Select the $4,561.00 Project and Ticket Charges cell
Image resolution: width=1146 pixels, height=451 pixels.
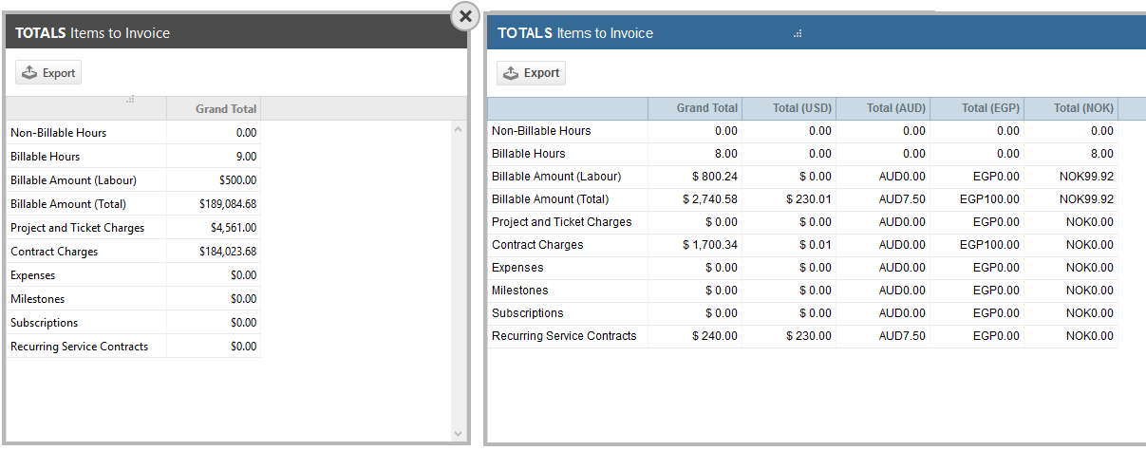(214, 228)
